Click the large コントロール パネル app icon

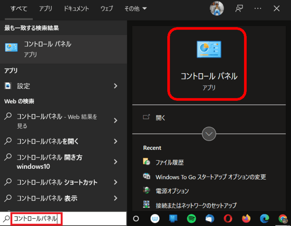point(209,49)
